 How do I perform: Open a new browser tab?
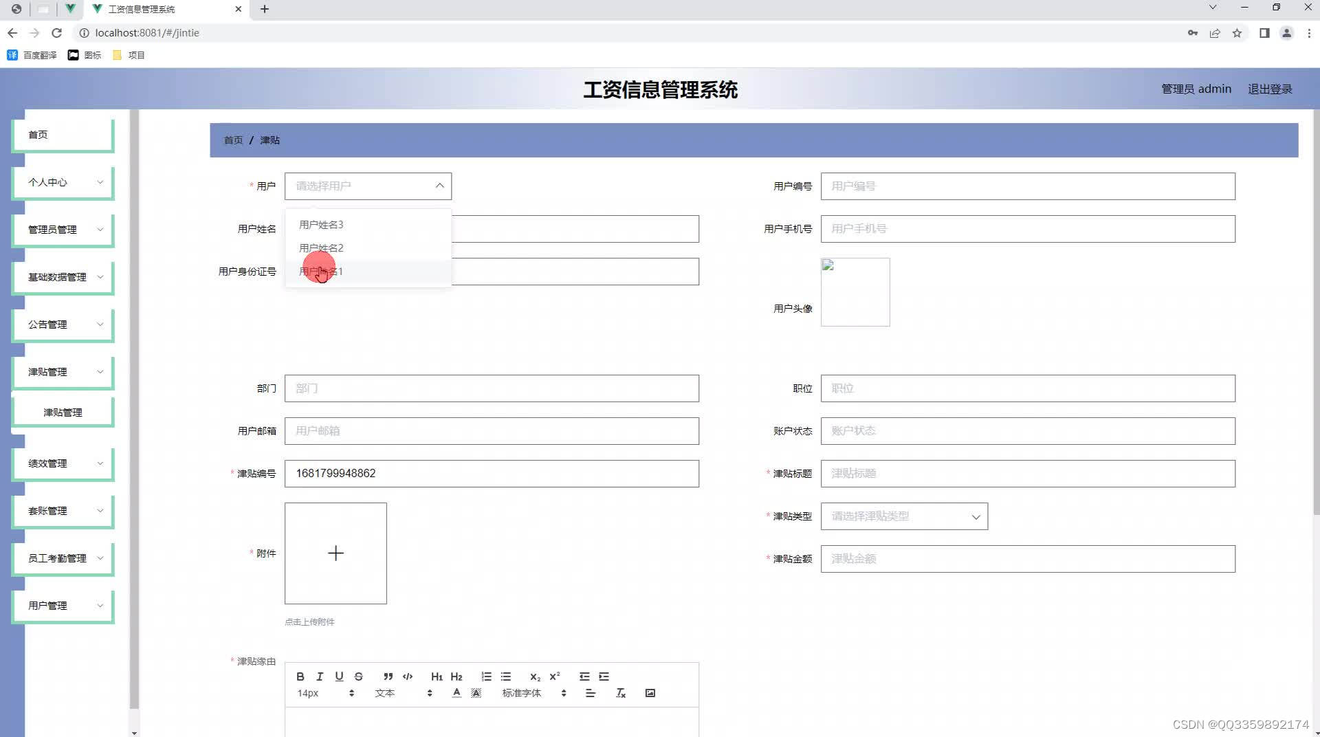(265, 9)
